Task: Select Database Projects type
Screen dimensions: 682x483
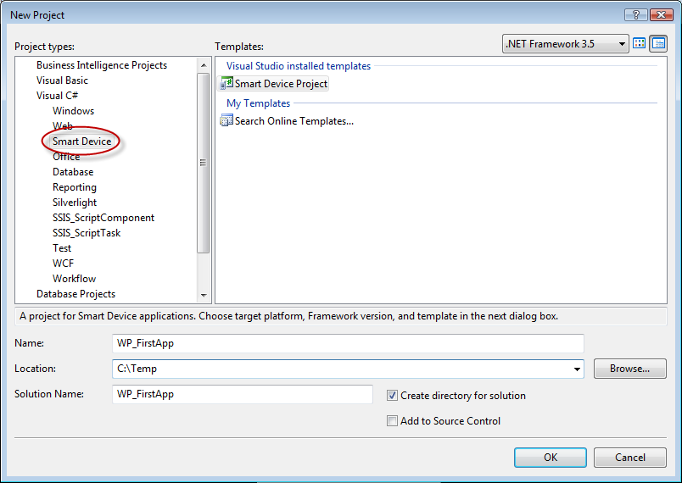Action: (76, 294)
